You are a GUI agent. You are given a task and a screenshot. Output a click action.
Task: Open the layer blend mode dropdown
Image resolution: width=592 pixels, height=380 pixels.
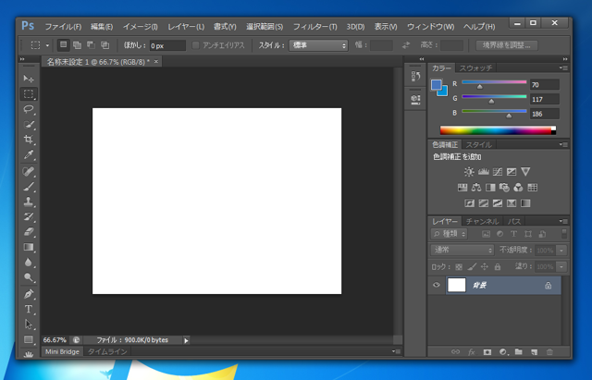pos(462,250)
